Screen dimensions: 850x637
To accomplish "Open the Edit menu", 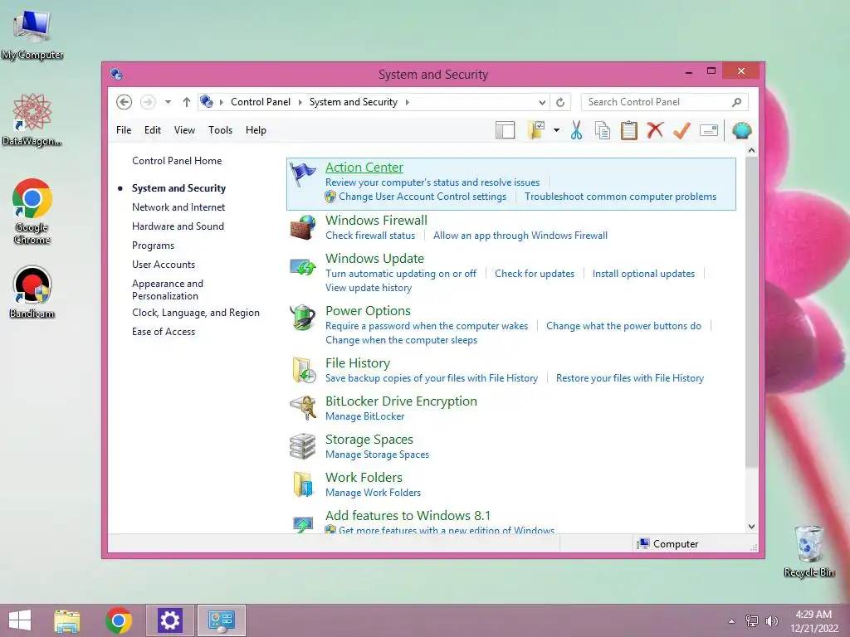I will [153, 130].
